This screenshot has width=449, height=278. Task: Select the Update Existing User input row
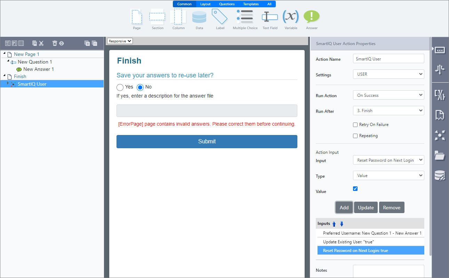tap(370, 242)
